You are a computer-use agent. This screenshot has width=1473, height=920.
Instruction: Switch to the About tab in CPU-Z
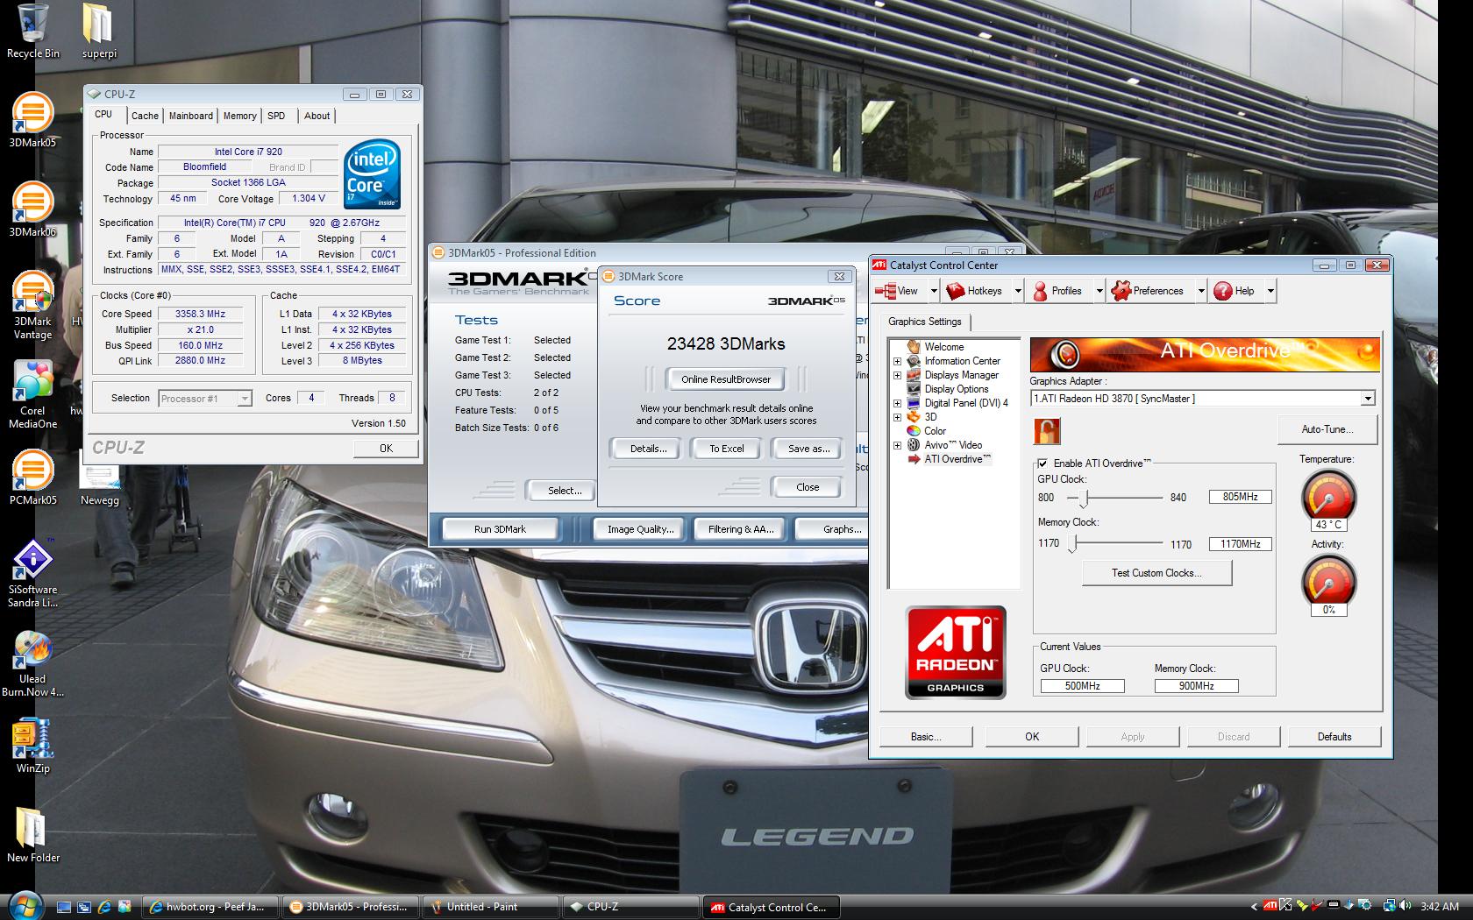pos(317,116)
